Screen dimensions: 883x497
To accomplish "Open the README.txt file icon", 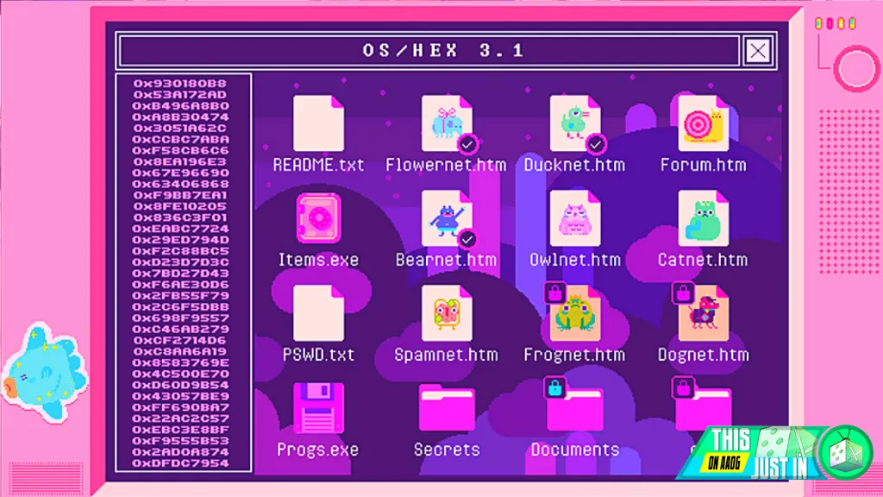I will (x=318, y=123).
